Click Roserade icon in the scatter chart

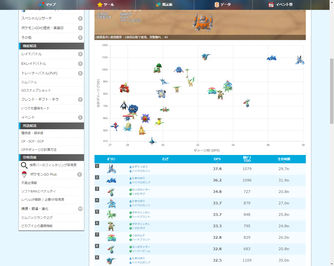[x=247, y=102]
